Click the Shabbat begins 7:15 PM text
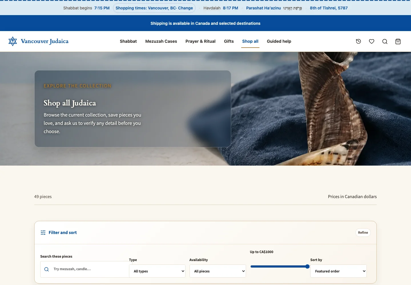 [x=86, y=8]
